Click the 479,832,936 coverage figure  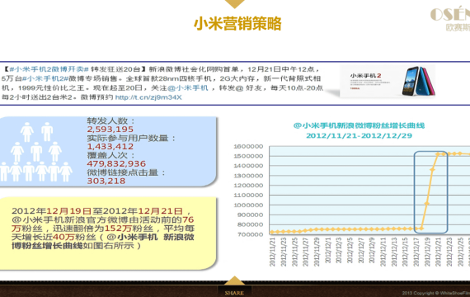pos(116,164)
